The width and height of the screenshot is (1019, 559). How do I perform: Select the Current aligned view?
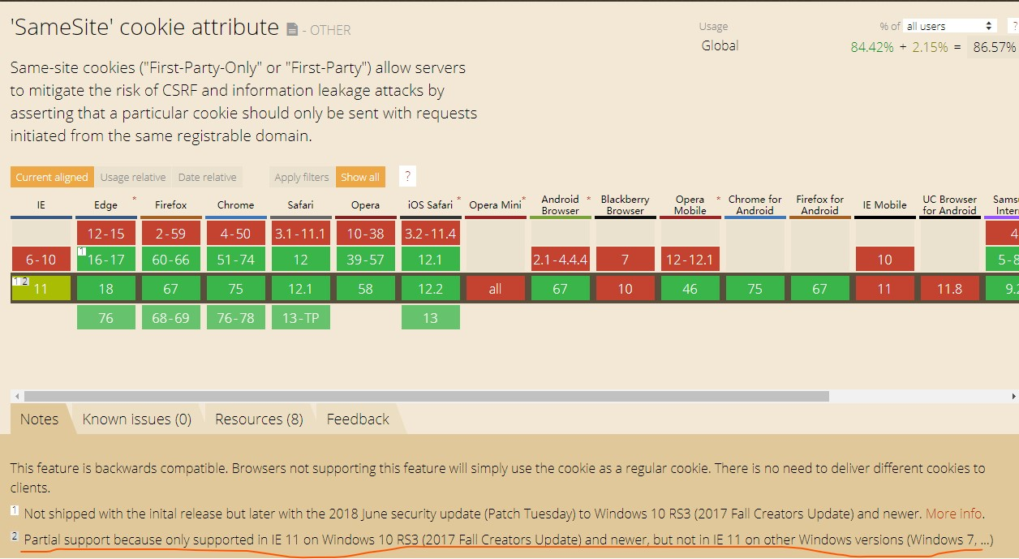pyautogui.click(x=52, y=177)
